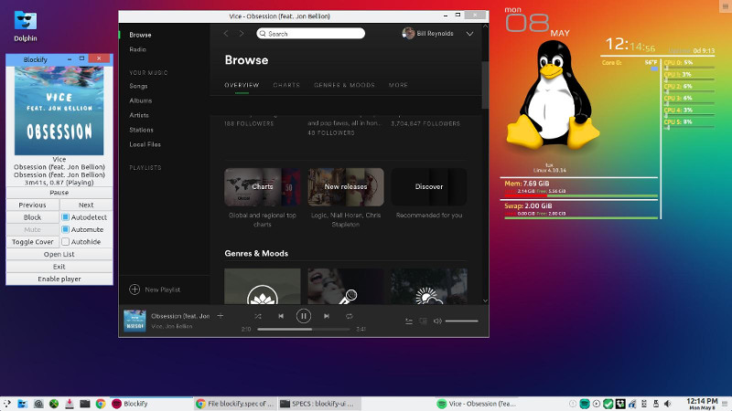Expand the user menu chevron
The image size is (732, 411).
coord(469,34)
